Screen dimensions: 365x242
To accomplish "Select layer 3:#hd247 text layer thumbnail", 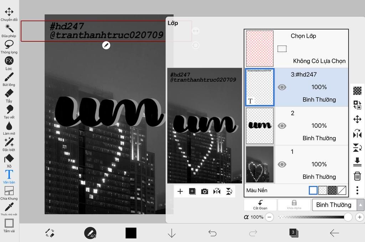I will (x=260, y=87).
